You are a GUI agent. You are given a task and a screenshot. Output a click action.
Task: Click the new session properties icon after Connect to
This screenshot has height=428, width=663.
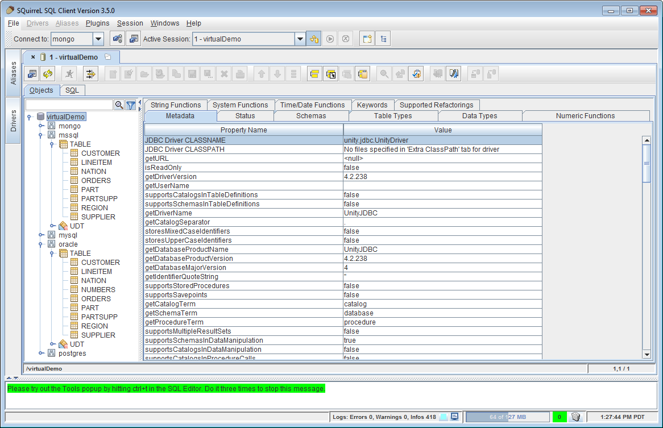point(134,39)
